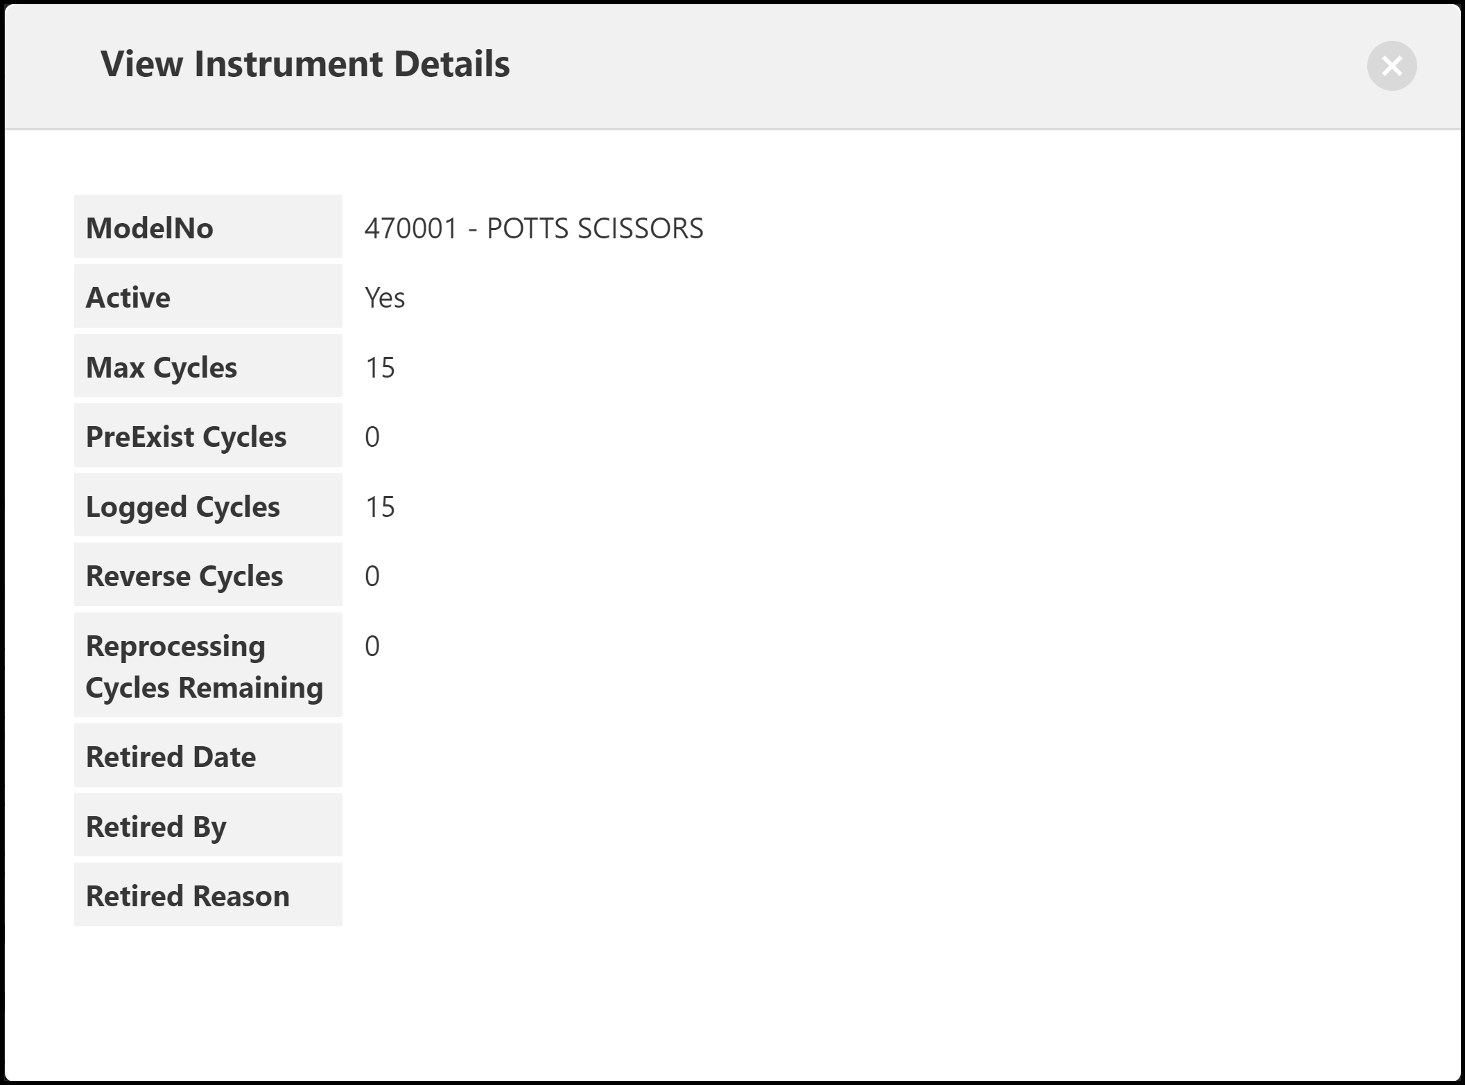Select the Reverse Cycles label
This screenshot has height=1085, width=1465.
tap(184, 576)
